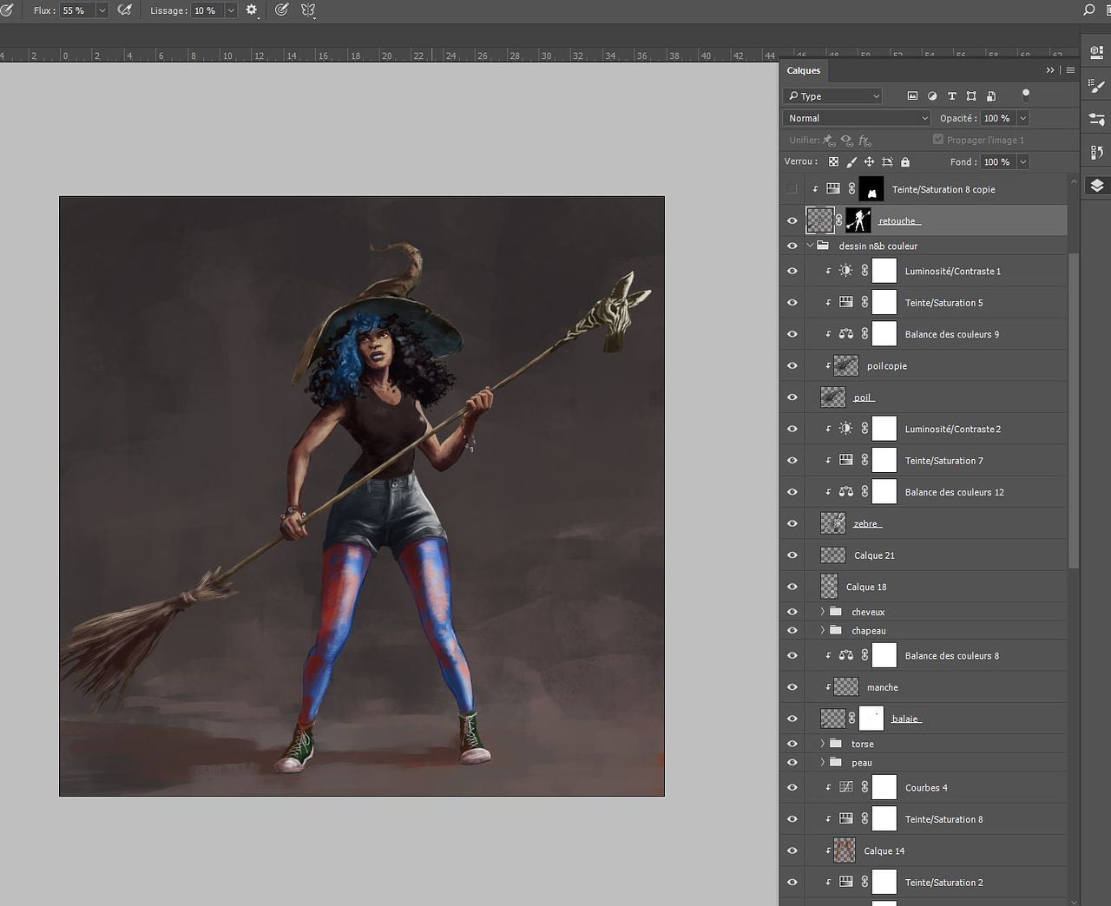Turn on the layer filter toggle switch

[1026, 95]
